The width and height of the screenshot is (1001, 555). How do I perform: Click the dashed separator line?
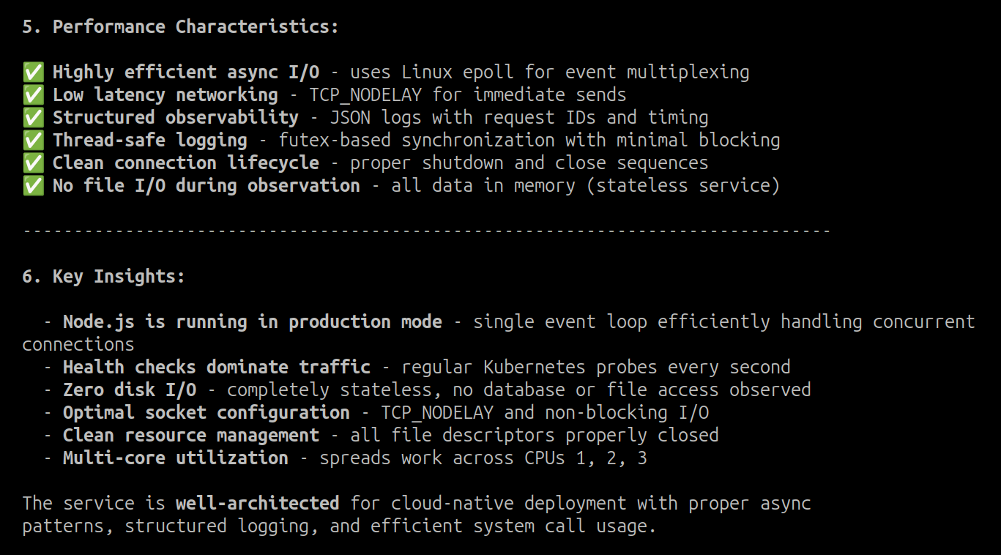pyautogui.click(x=426, y=231)
